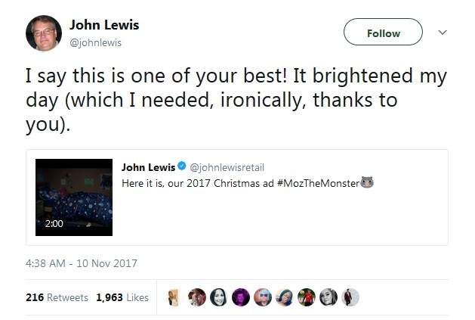This screenshot has width=475, height=320.
Task: Open the @johnlewisretail profile handle
Action: coord(227,166)
